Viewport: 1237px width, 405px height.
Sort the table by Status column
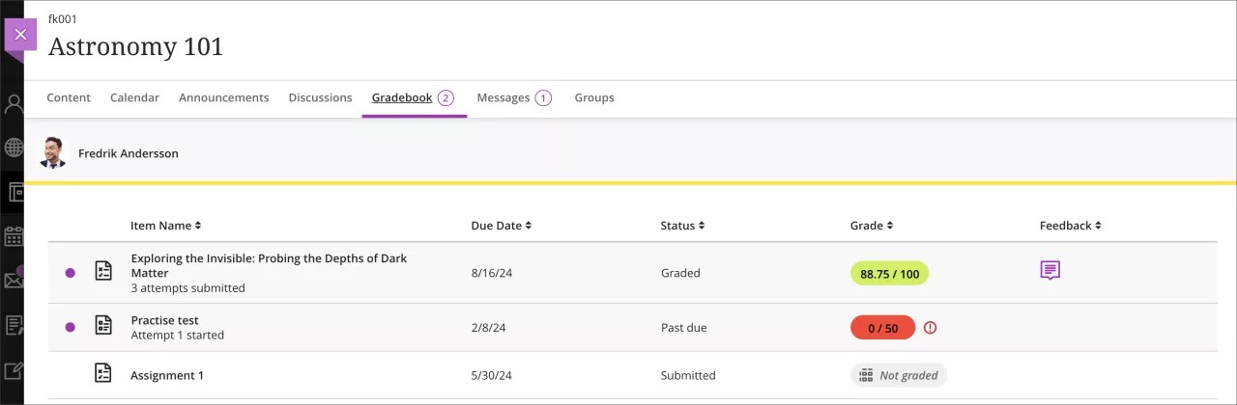[x=682, y=226]
